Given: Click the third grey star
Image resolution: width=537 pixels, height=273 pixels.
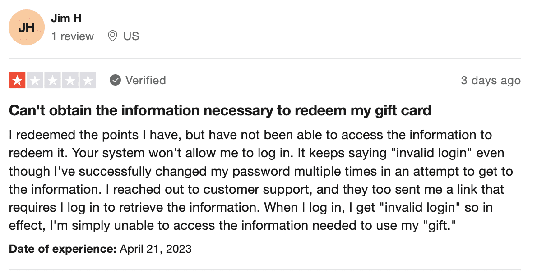Looking at the screenshot, I should pyautogui.click(x=52, y=80).
